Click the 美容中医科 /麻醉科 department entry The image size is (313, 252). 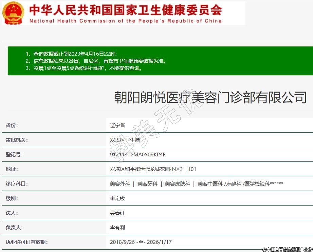click(x=219, y=184)
